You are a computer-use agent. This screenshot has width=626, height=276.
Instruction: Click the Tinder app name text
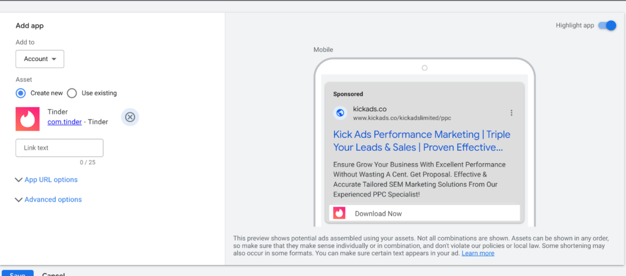click(57, 112)
